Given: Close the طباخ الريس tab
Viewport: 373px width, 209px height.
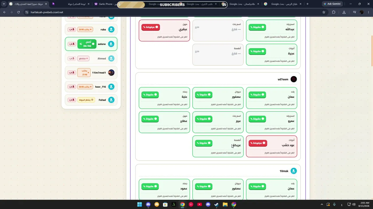Looking at the screenshot, I should [x=300, y=4].
